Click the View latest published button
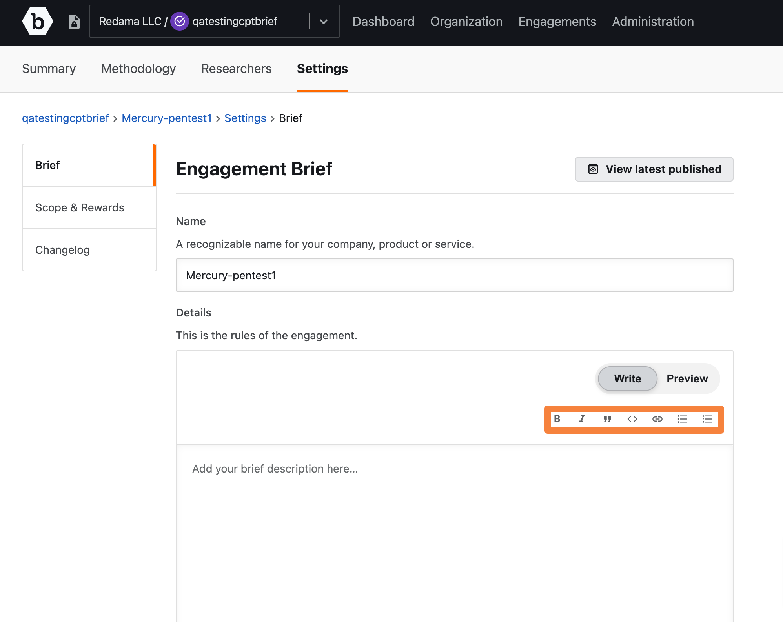The image size is (783, 622). click(654, 169)
